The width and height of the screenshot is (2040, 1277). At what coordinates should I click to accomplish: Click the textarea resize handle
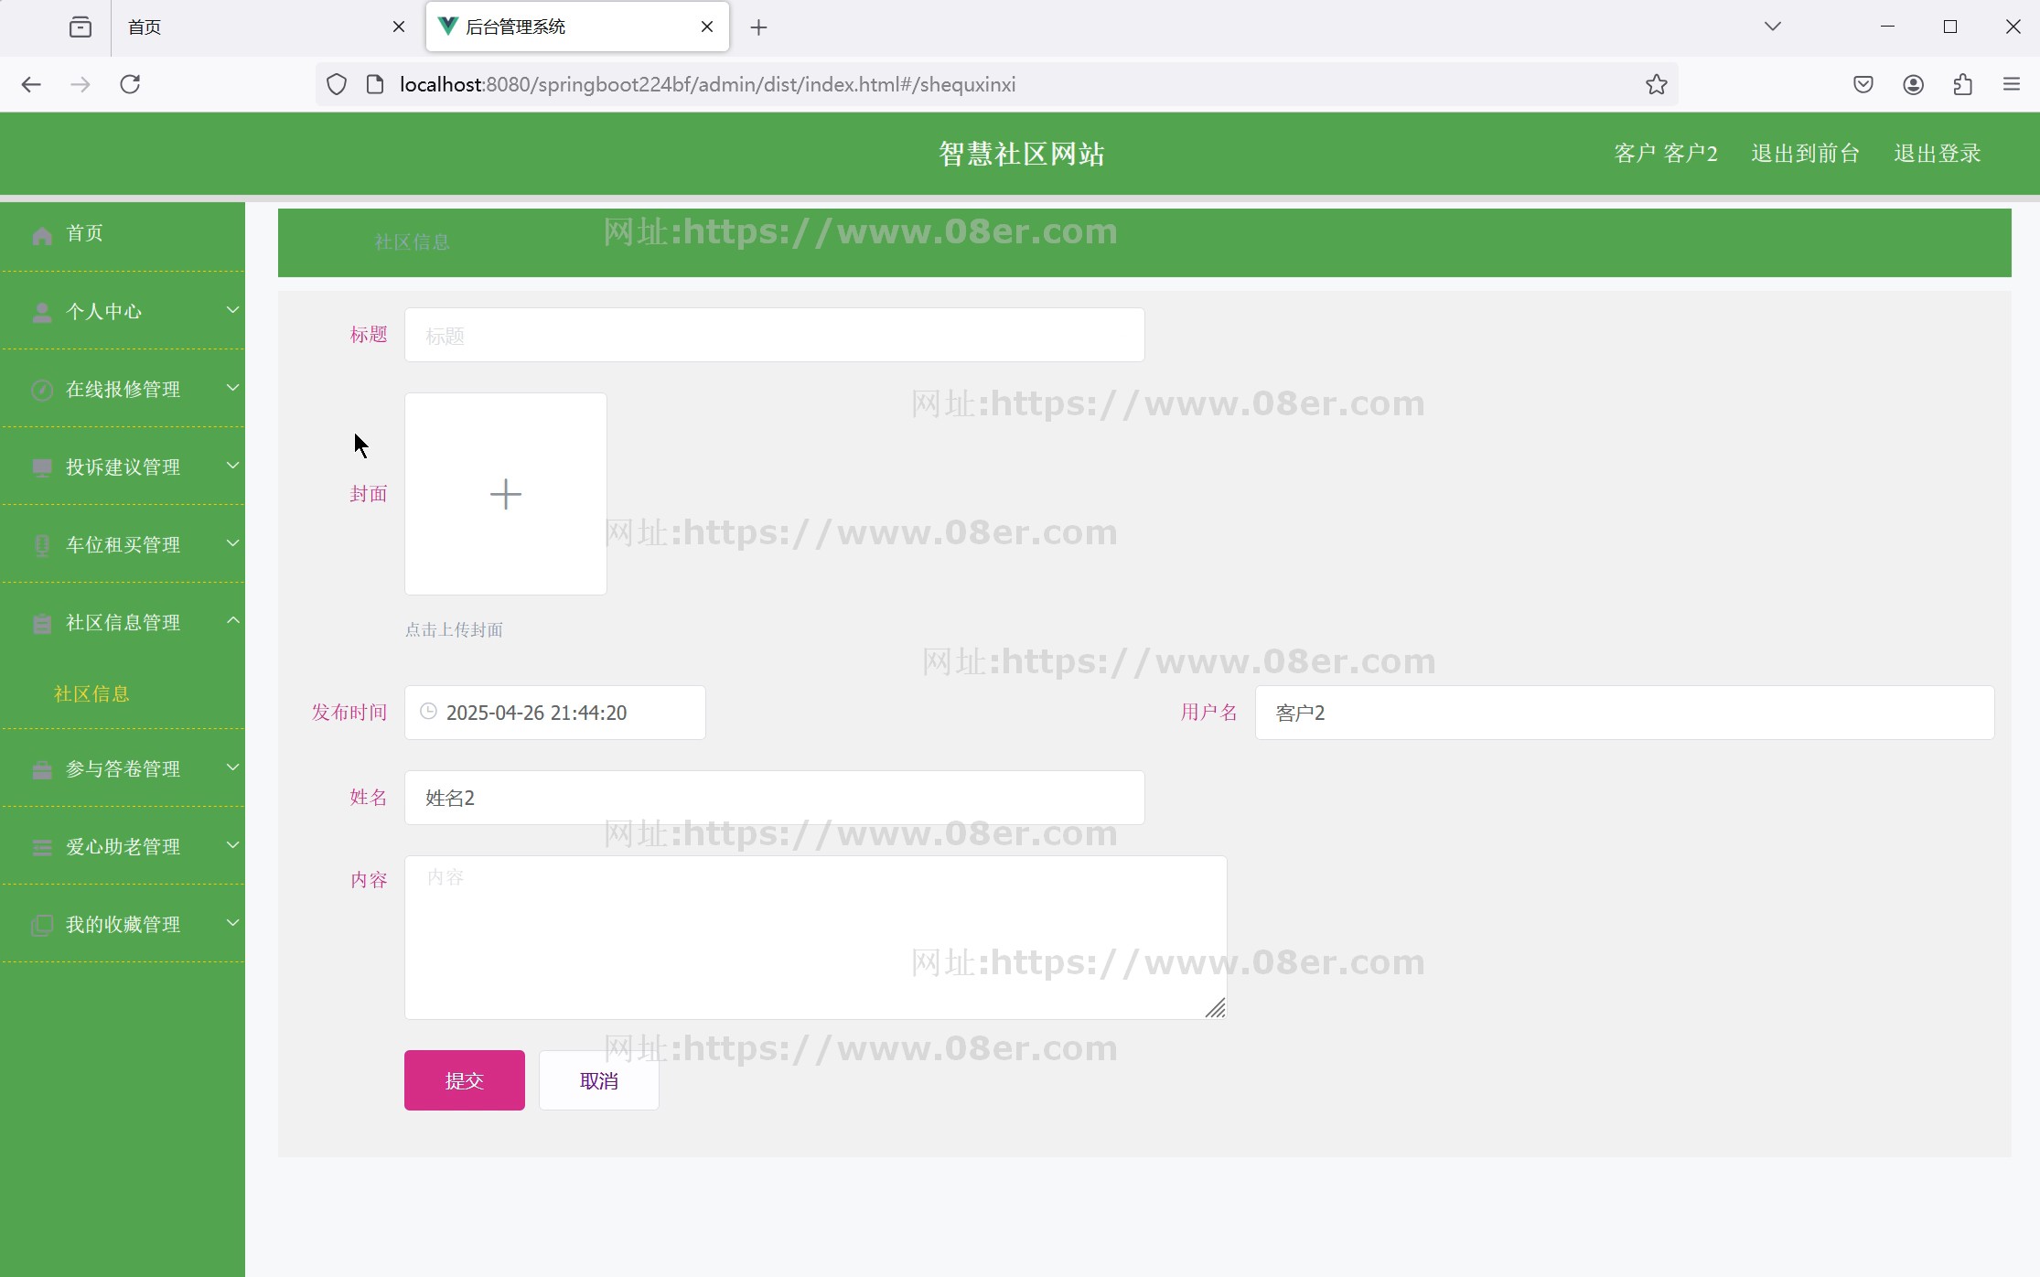pyautogui.click(x=1215, y=1008)
